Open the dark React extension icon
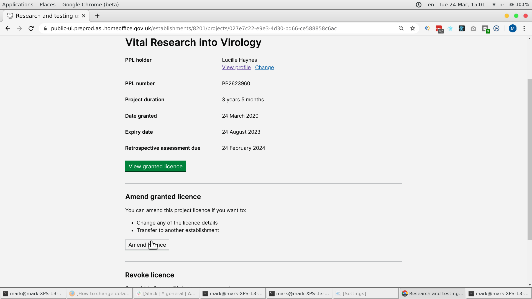 coord(462,29)
